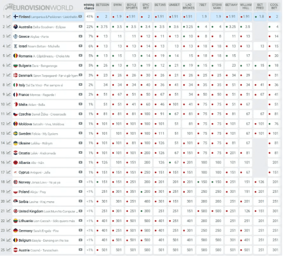Viewport: 286px width, 259px height.
Task: Open the odds history chart for Malta
Action: click(8, 105)
